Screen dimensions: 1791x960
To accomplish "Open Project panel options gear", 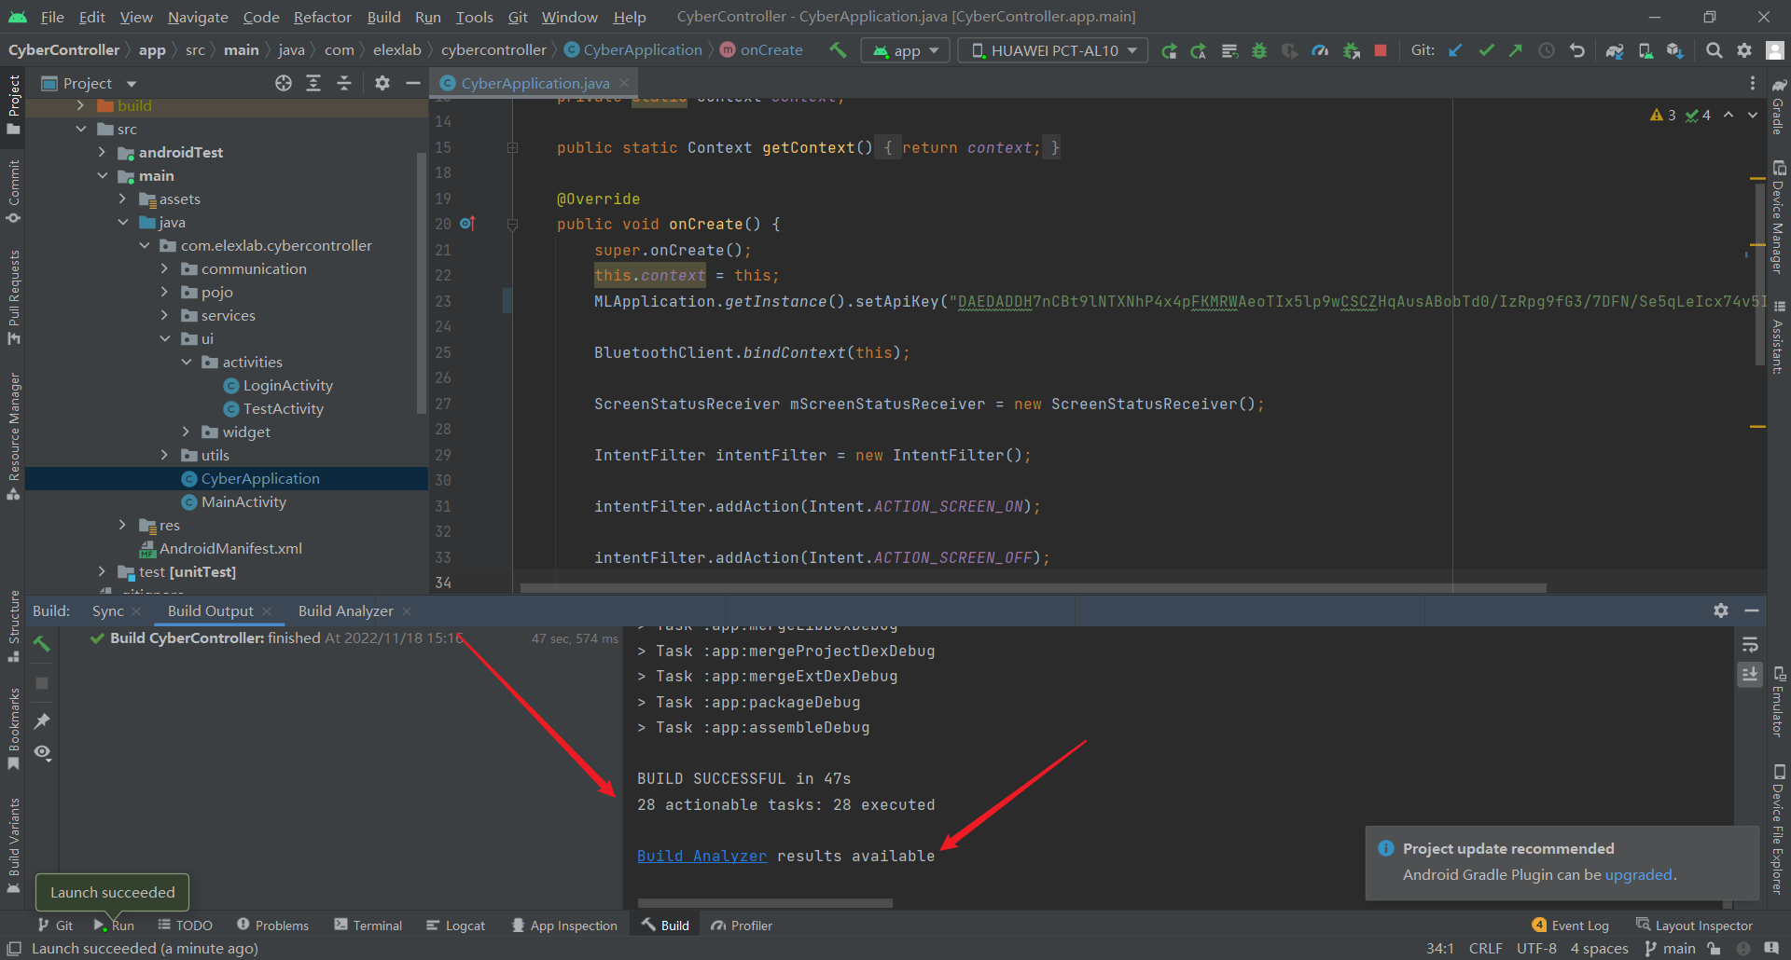I will pyautogui.click(x=382, y=84).
